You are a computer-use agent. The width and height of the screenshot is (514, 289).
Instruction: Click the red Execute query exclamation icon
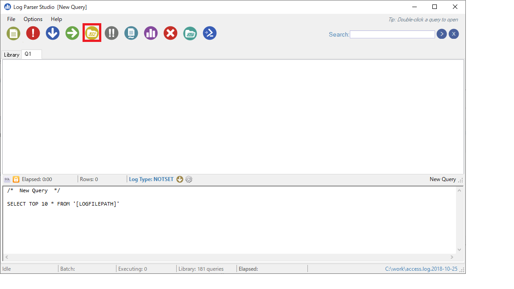[33, 33]
